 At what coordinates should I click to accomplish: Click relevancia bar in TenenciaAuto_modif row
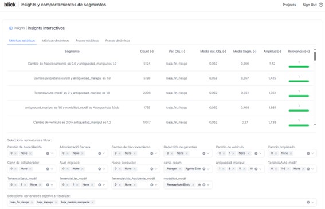tap(299, 96)
